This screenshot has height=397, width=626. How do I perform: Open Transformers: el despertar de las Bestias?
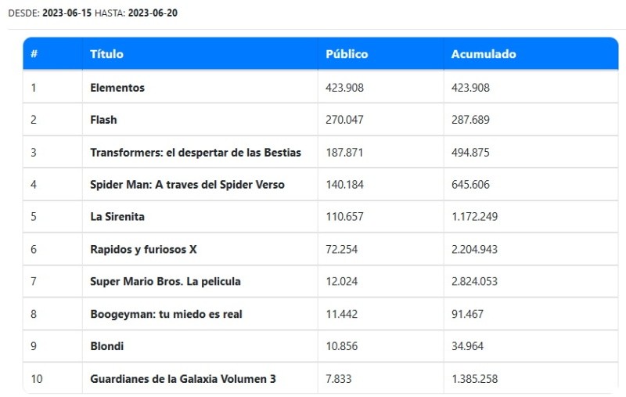[196, 152]
